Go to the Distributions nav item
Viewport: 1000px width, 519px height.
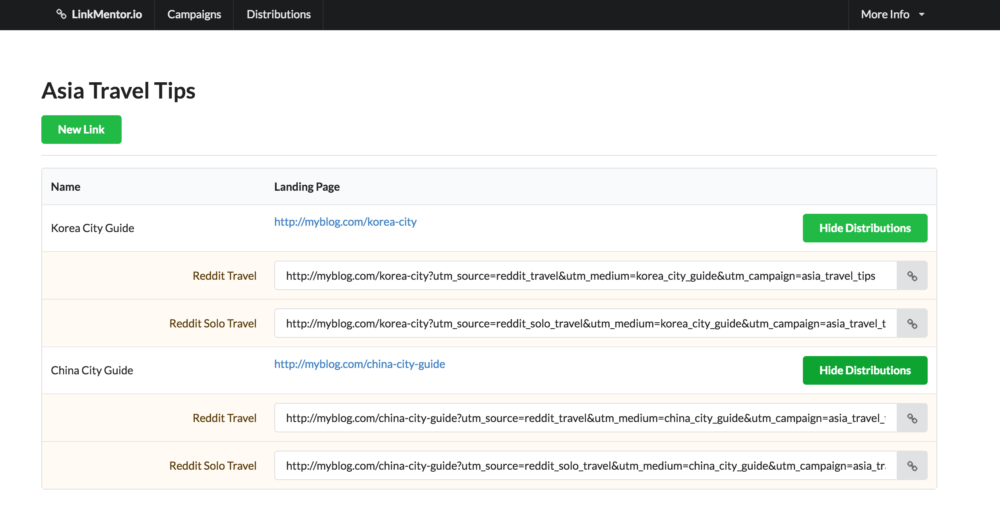click(279, 14)
